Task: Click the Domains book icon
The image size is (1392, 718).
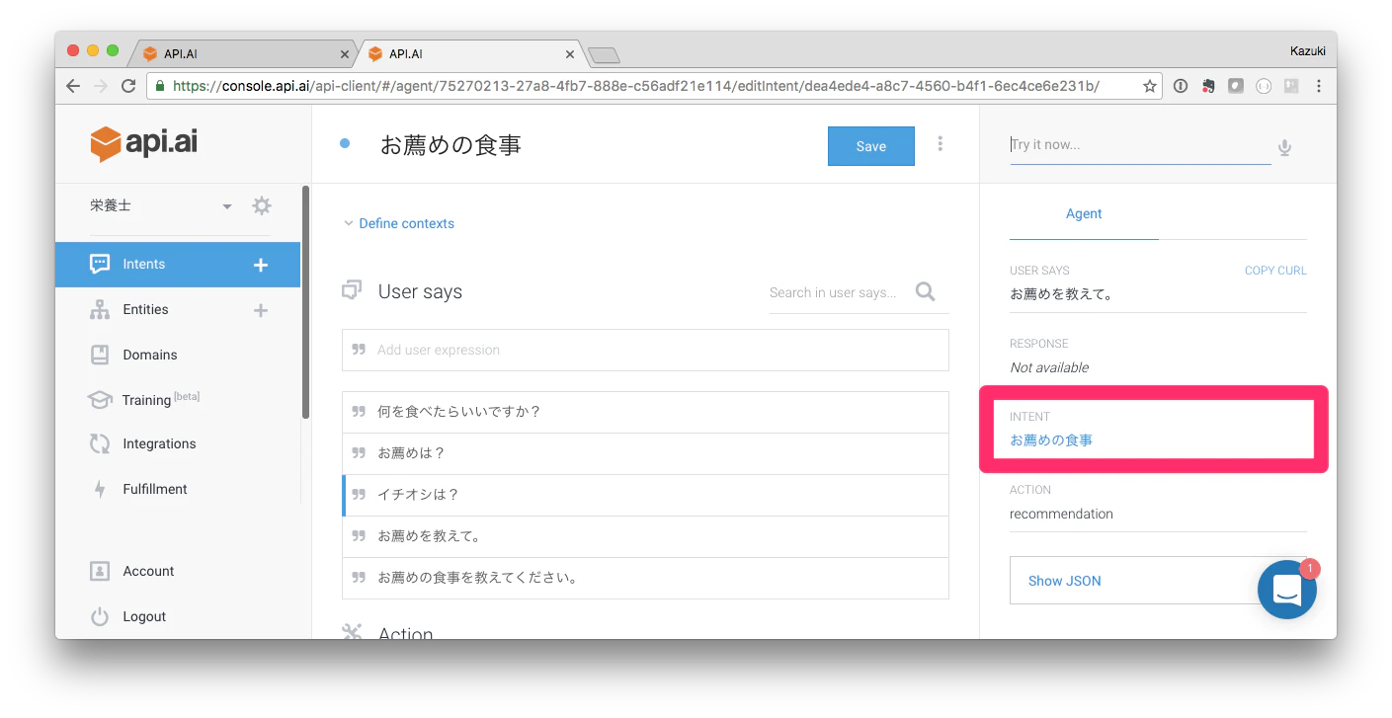Action: tap(100, 355)
